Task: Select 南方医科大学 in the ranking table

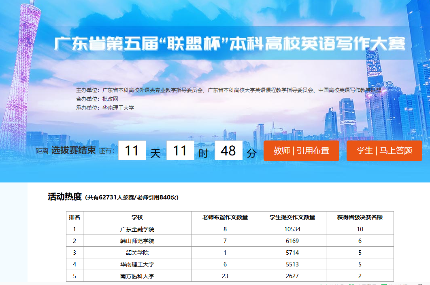Action: [137, 276]
